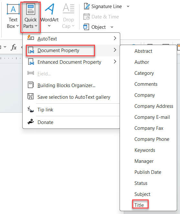Click the Tip link icon
The height and width of the screenshot is (214, 180).
click(30, 109)
